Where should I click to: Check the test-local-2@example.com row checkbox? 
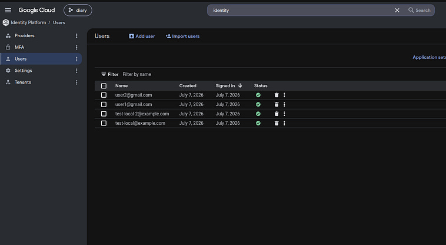pos(104,114)
